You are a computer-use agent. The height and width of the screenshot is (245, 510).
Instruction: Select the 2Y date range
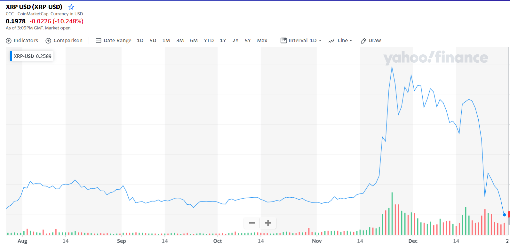[235, 41]
